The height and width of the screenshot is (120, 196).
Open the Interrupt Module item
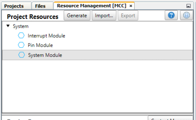[x=46, y=36]
